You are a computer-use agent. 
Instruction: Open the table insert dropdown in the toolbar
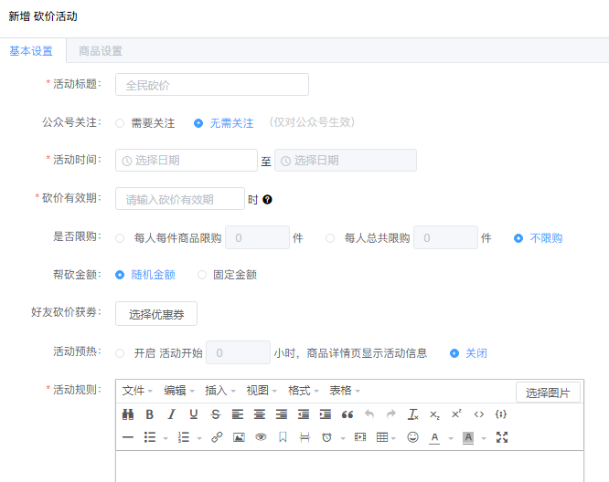386,437
